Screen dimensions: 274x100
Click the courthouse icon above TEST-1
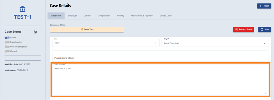coord(23,9)
